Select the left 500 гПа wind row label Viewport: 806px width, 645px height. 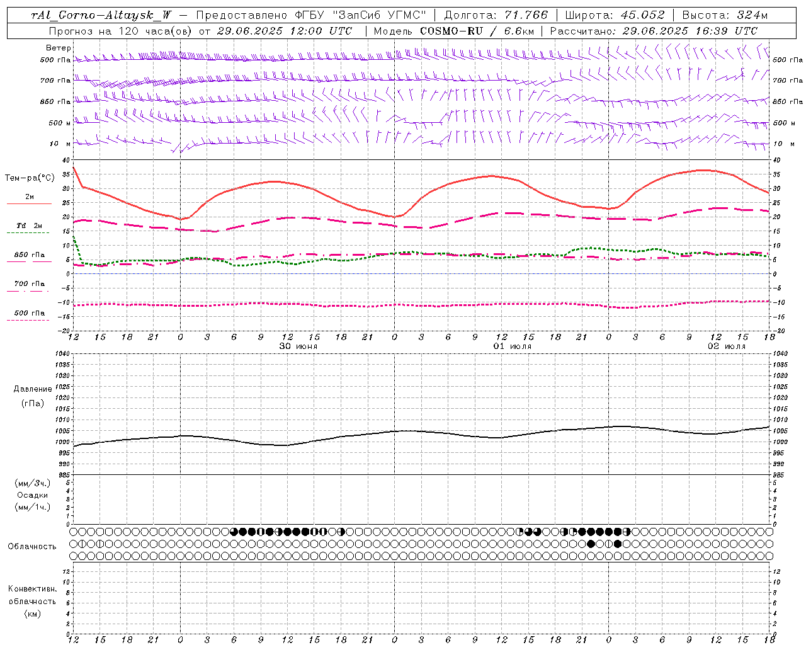(x=55, y=60)
